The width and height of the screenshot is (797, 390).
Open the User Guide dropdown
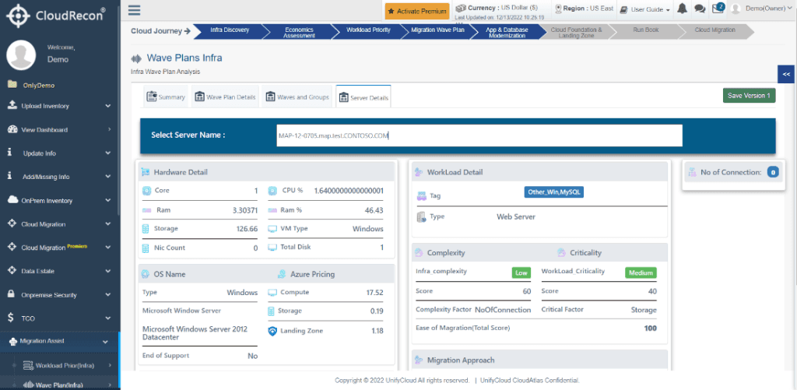click(645, 9)
